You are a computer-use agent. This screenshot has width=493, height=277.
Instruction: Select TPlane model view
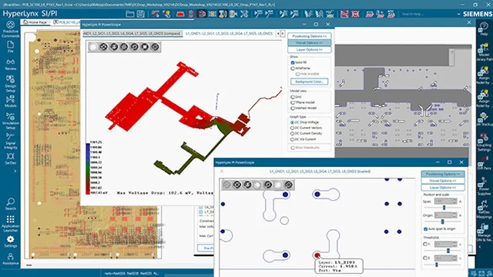pyautogui.click(x=292, y=102)
